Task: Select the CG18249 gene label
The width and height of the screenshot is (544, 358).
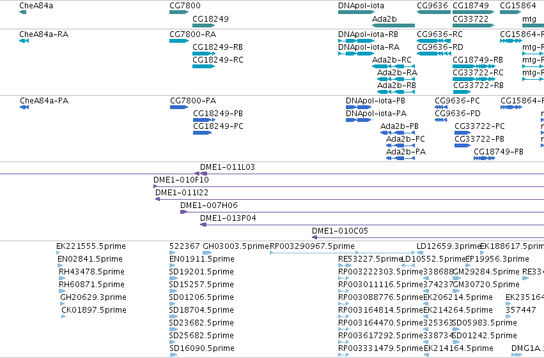Action: point(210,19)
